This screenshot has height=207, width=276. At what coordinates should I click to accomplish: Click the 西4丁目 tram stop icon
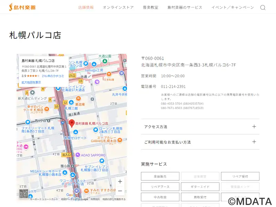tap(49, 120)
